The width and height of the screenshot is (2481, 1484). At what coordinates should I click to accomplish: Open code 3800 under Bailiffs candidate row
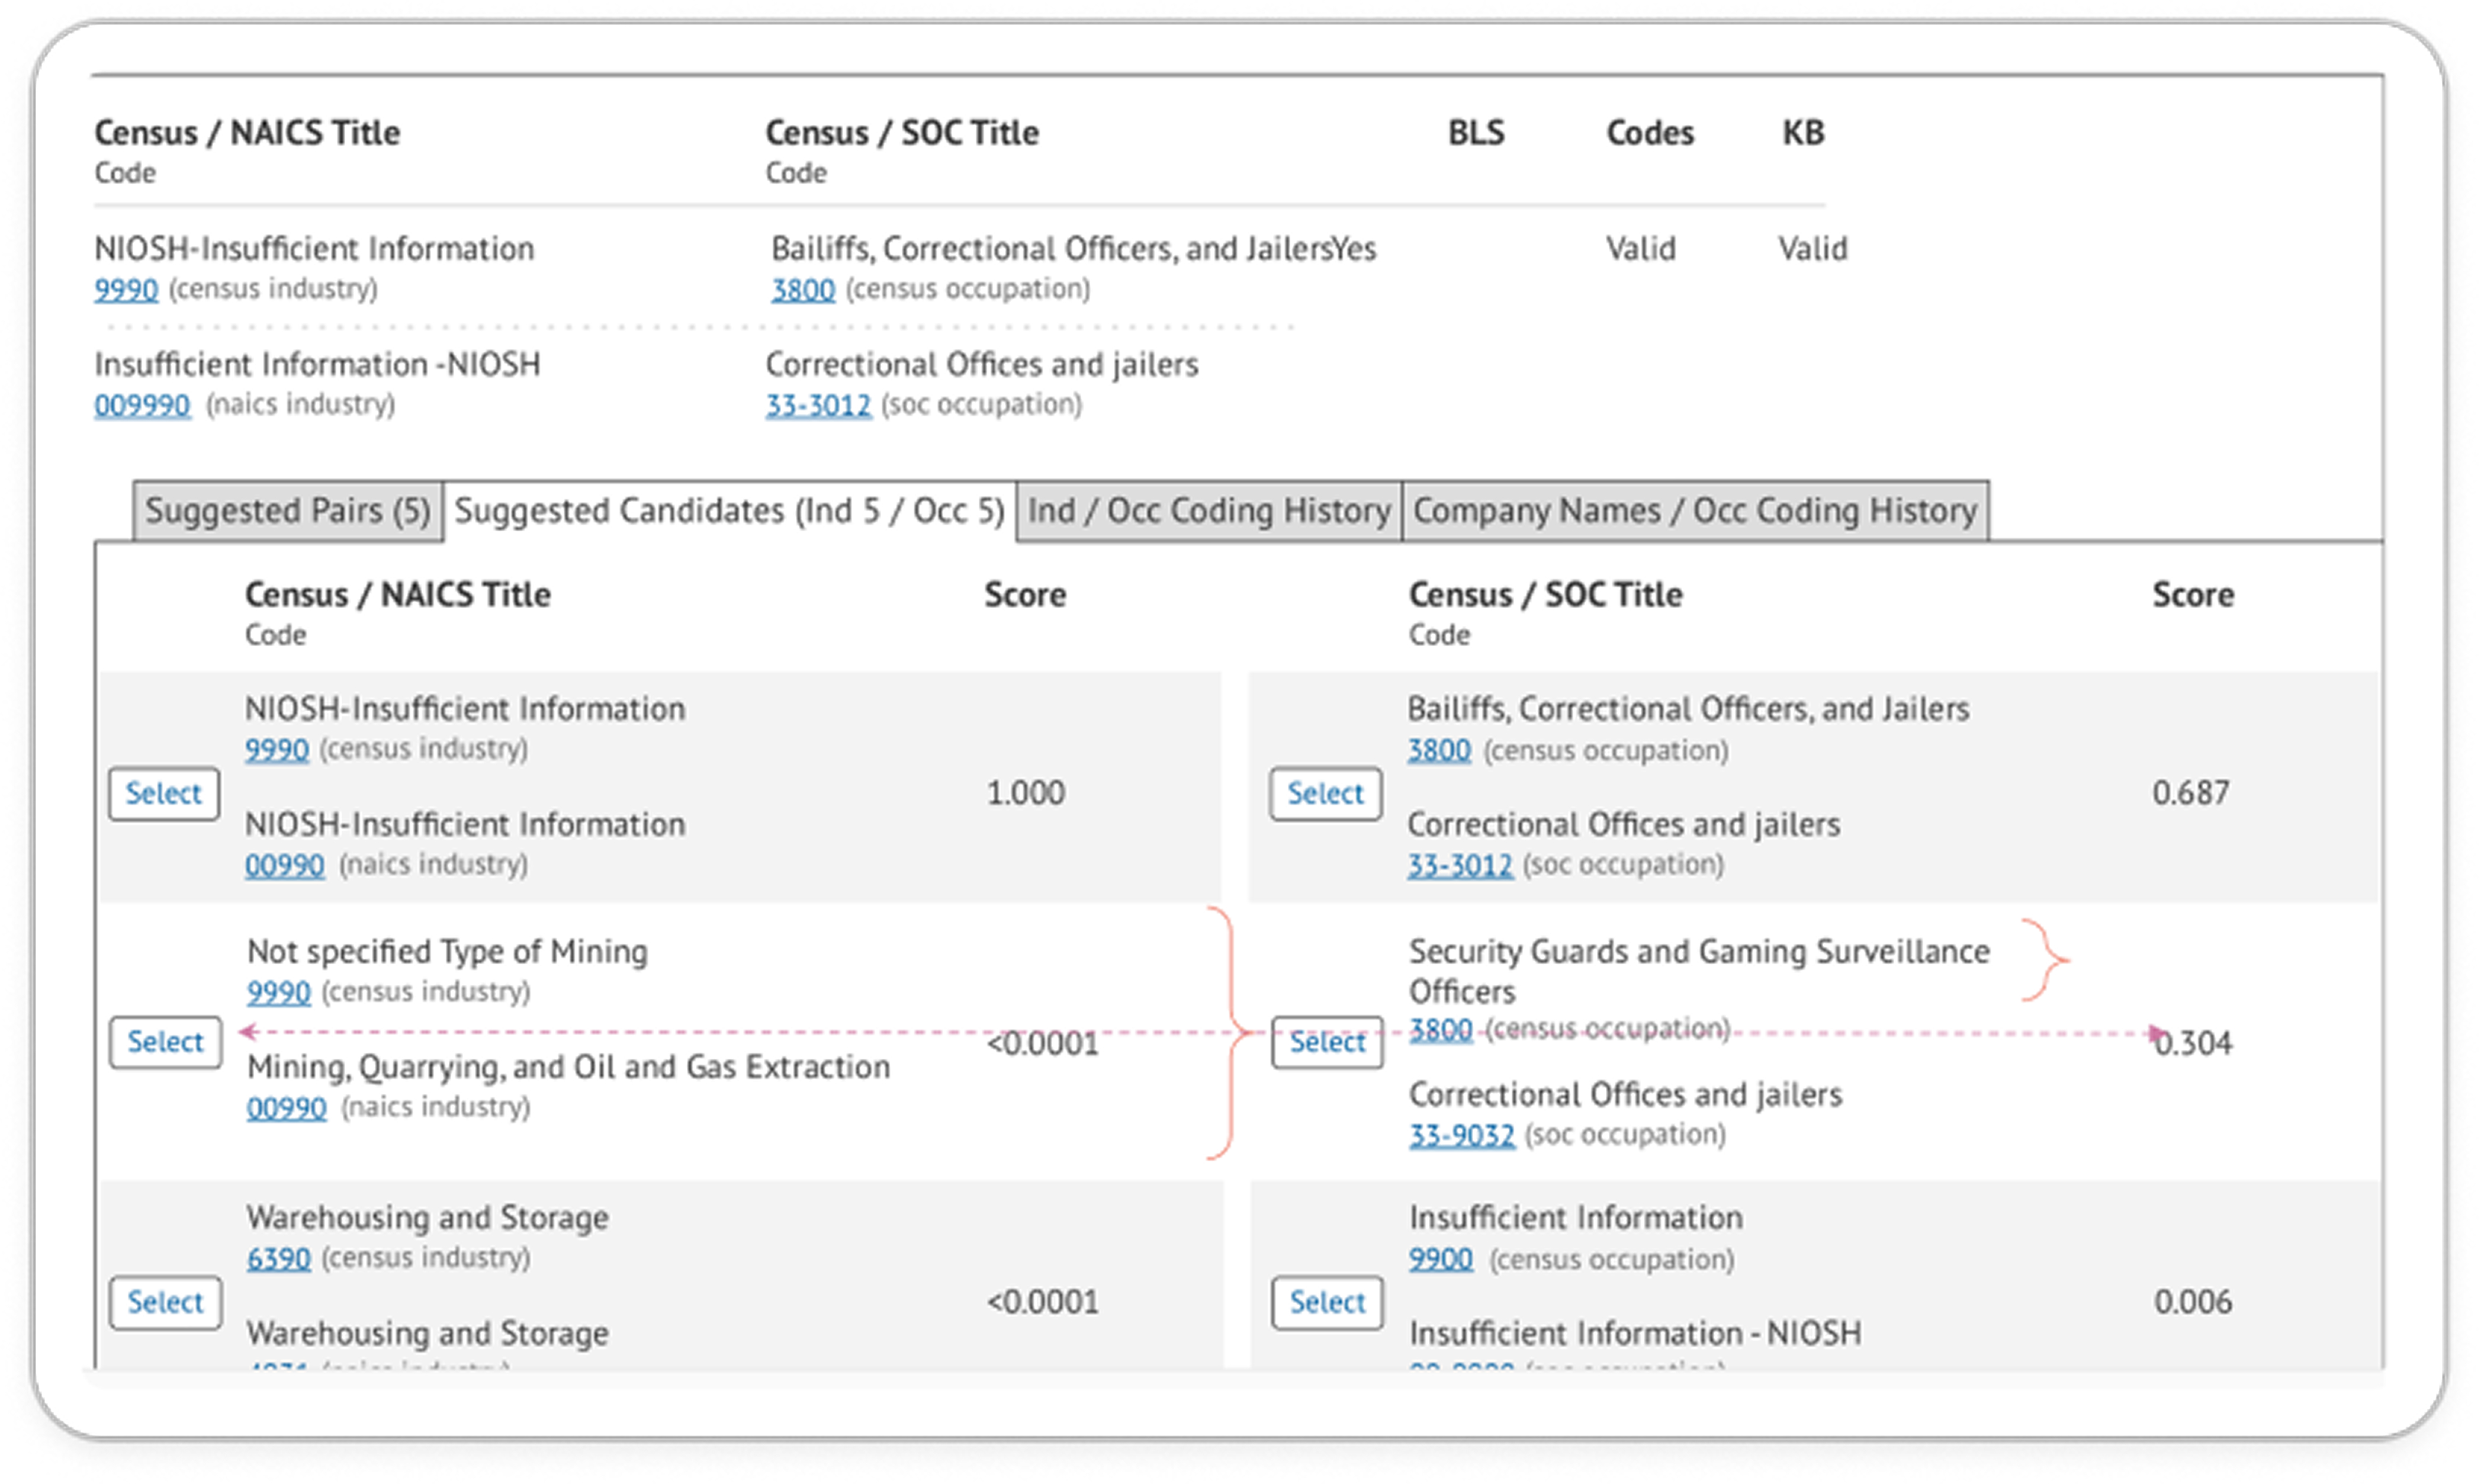point(1439,750)
